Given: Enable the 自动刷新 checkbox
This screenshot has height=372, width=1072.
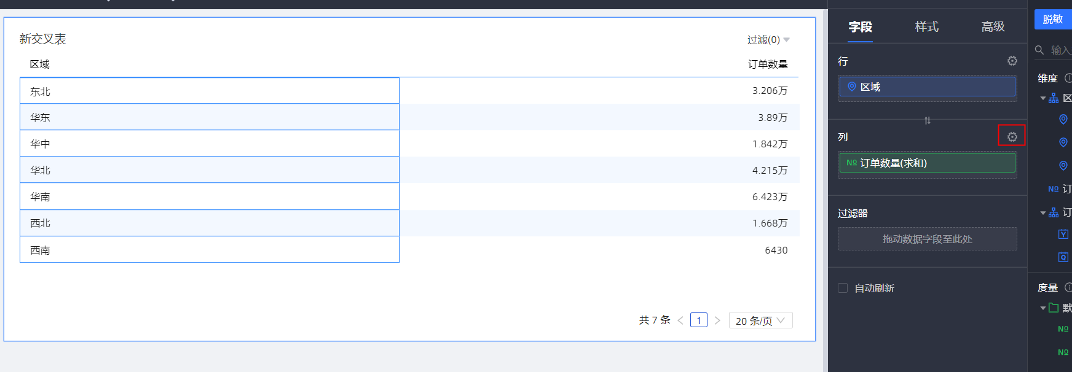Looking at the screenshot, I should (x=843, y=288).
